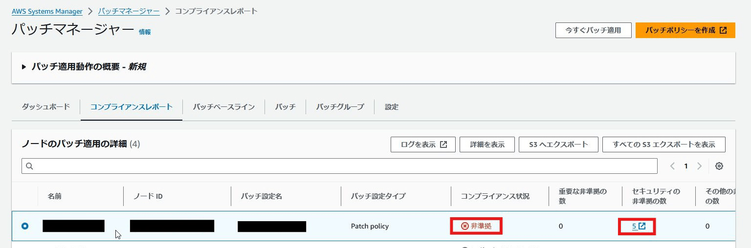Click the 重要な非準拠の数 column header
This screenshot has height=248, width=751.
[x=583, y=196]
